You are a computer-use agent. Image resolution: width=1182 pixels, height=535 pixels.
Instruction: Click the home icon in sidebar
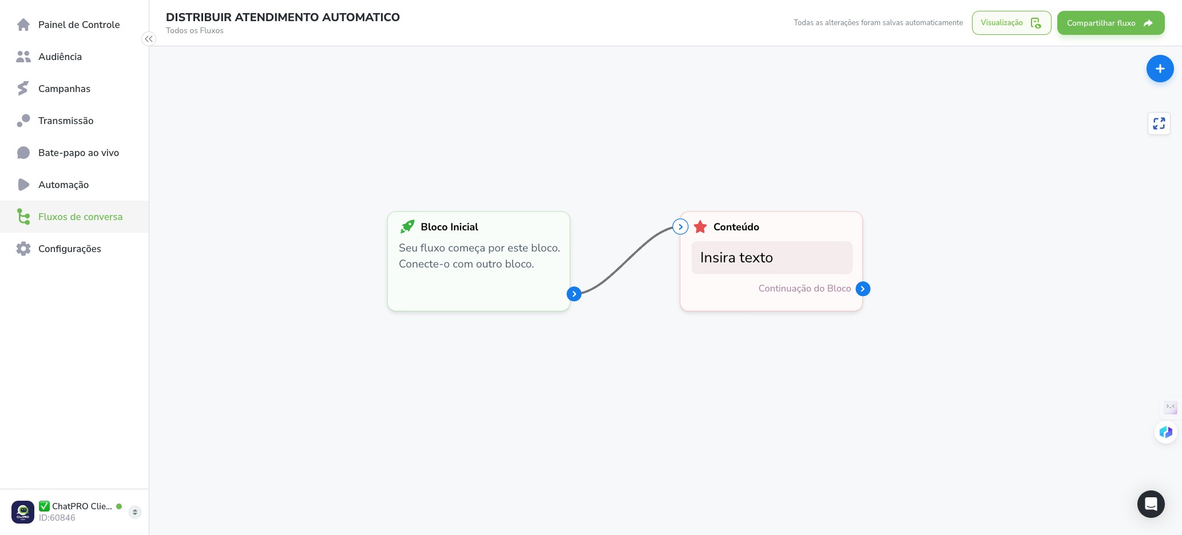tap(23, 25)
